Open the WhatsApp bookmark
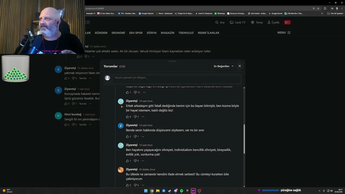This screenshot has width=345, height=194. click(x=220, y=13)
